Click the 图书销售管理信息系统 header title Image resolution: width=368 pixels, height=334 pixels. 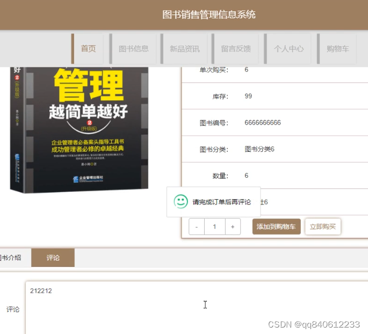click(x=208, y=14)
